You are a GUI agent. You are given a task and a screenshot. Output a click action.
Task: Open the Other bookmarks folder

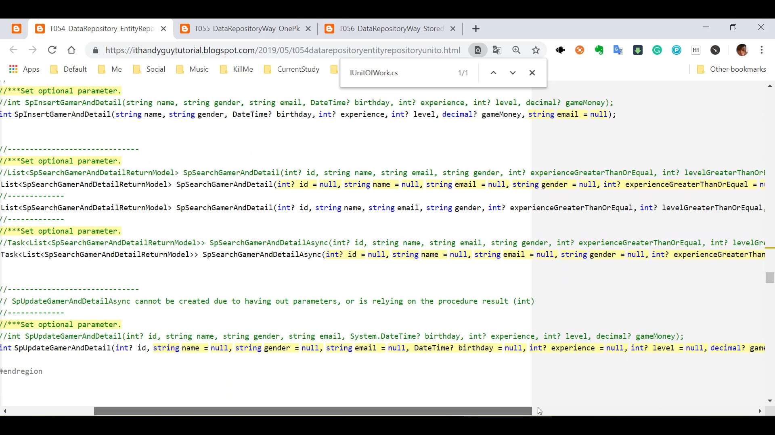tap(731, 69)
